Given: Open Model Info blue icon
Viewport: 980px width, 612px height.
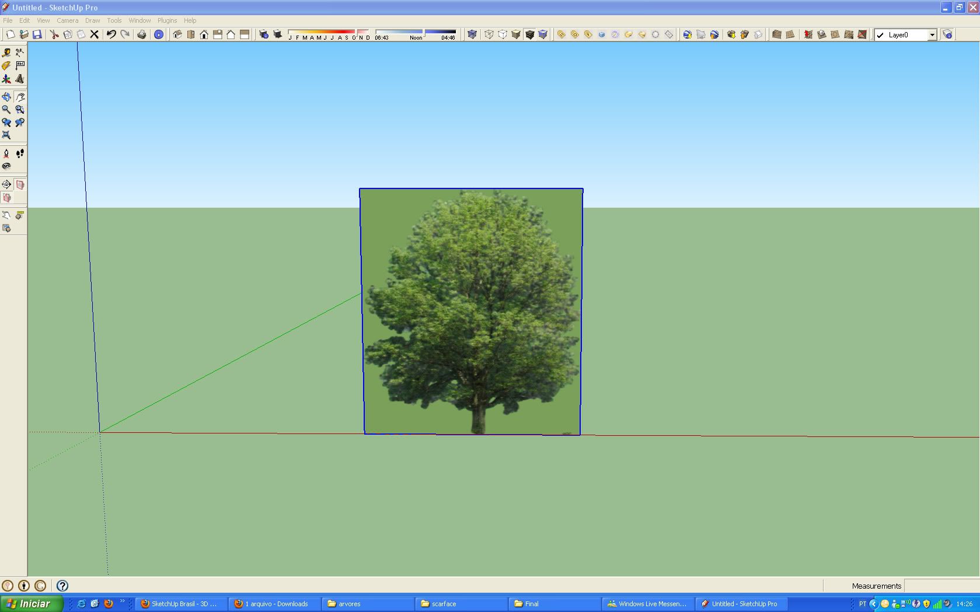Looking at the screenshot, I should [159, 34].
